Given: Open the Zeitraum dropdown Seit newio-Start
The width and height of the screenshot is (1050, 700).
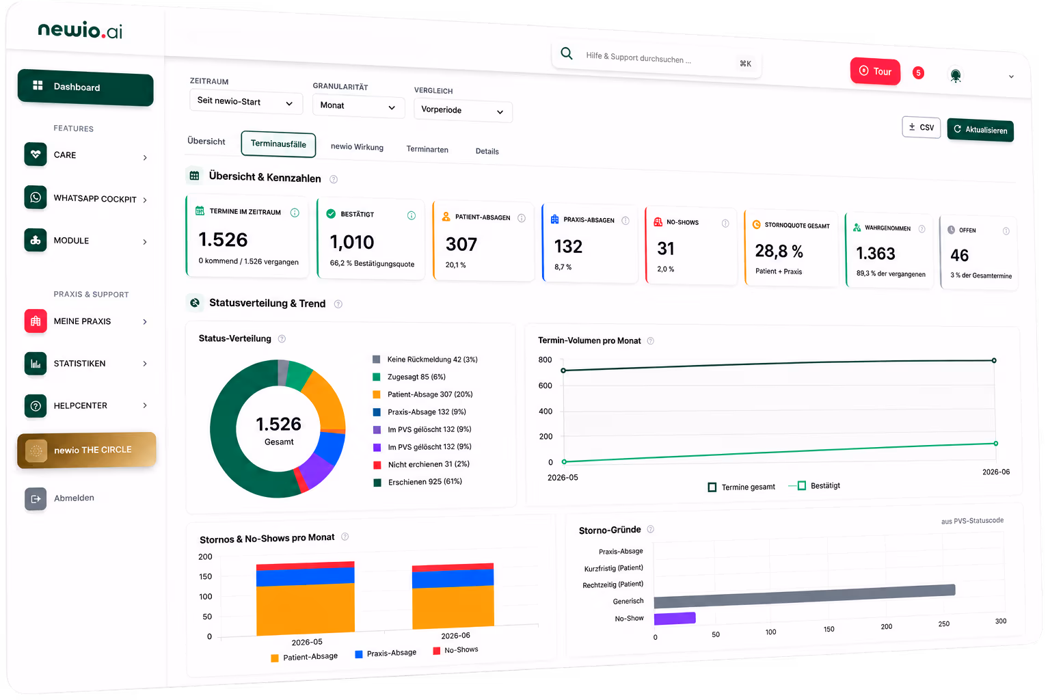Looking at the screenshot, I should pyautogui.click(x=245, y=102).
